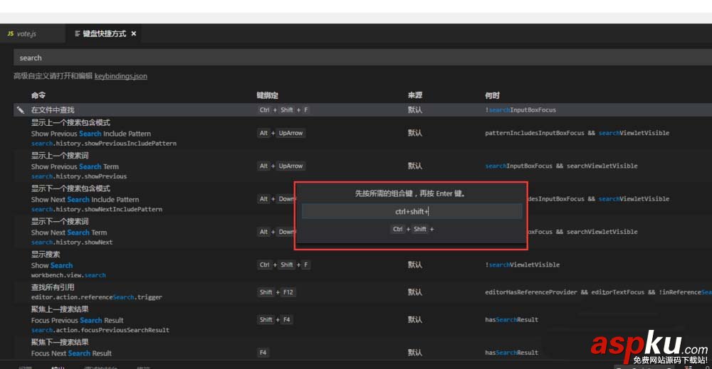Viewport: 712px width, 369px height.
Task: Click the JS file icon on vote.js tab
Action: (x=11, y=33)
